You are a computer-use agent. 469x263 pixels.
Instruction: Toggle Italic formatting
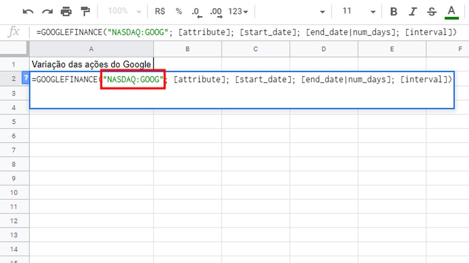(x=413, y=12)
